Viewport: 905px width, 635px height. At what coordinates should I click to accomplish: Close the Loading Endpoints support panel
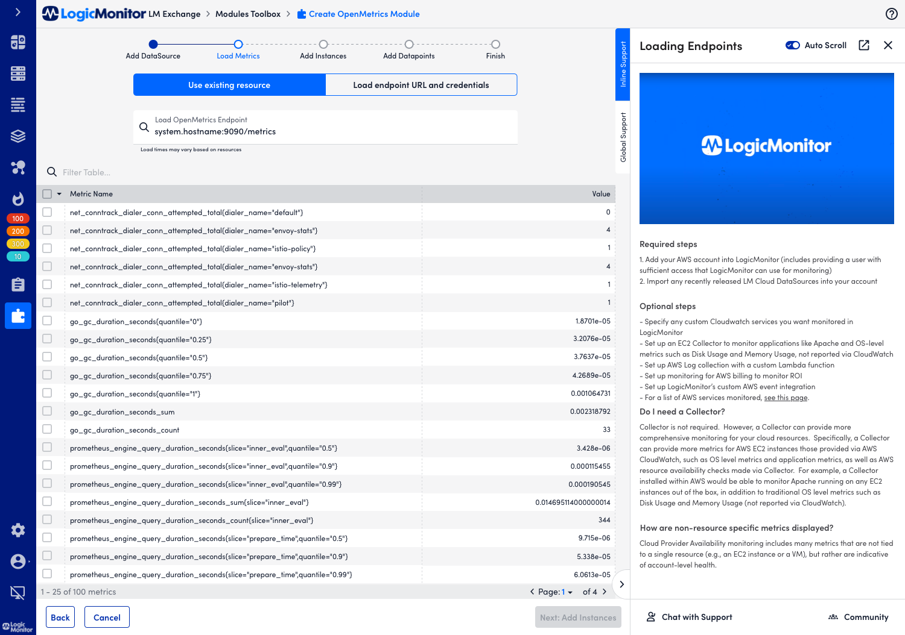point(888,45)
